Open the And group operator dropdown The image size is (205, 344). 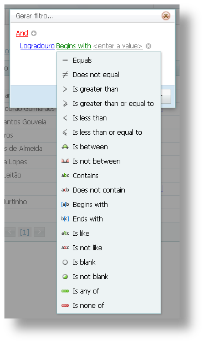point(22,33)
